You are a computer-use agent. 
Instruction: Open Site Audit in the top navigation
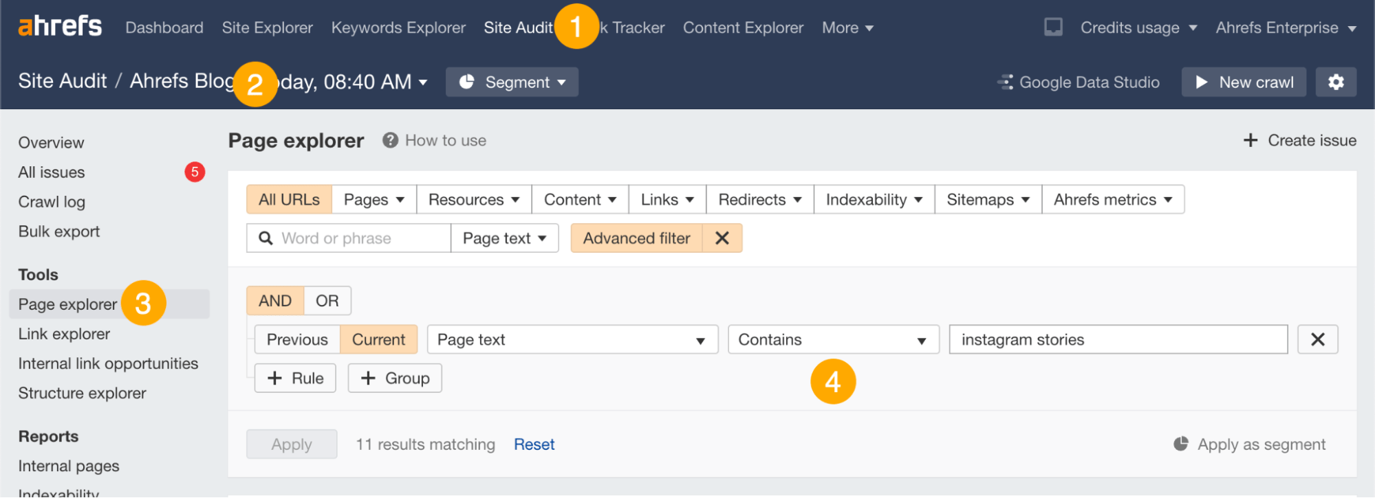coord(518,27)
